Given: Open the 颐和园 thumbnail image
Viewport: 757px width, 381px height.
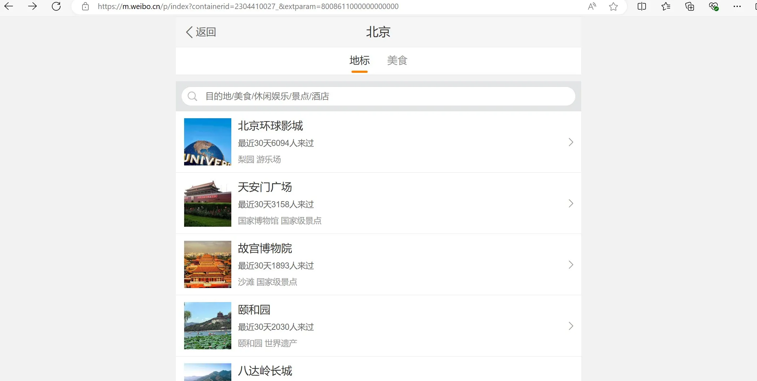Looking at the screenshot, I should point(208,325).
